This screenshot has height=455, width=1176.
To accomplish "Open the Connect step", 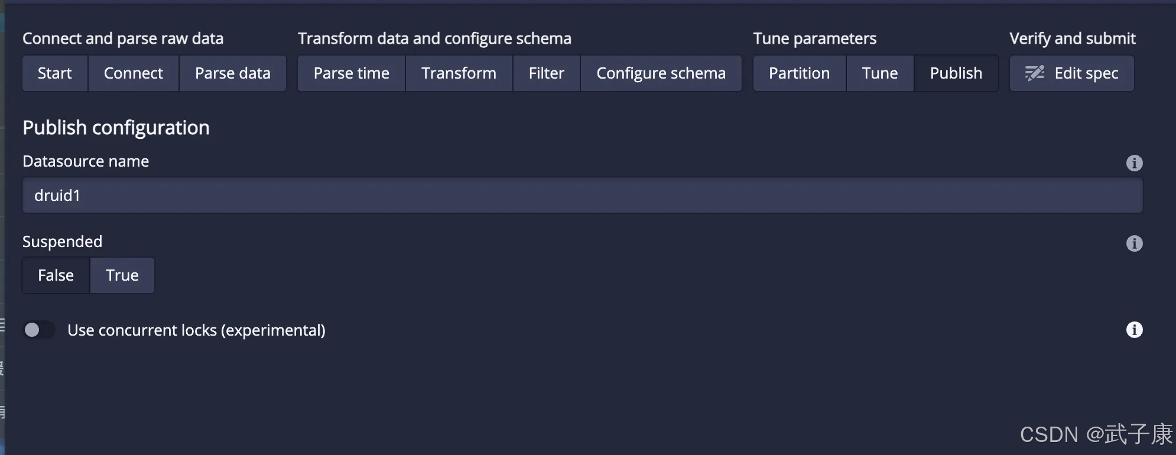I will [133, 73].
